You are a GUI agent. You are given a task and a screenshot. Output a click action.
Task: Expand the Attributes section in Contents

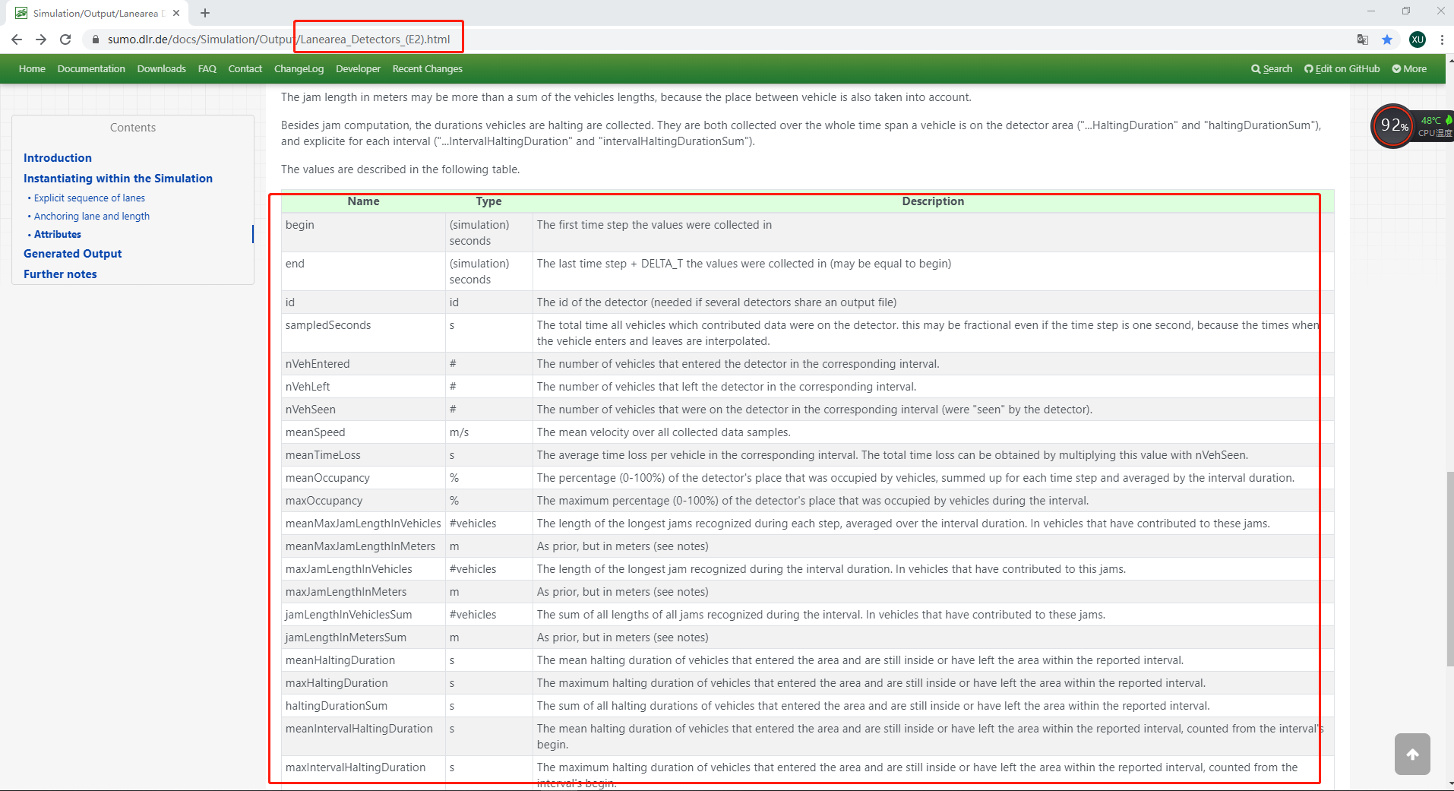(x=58, y=234)
